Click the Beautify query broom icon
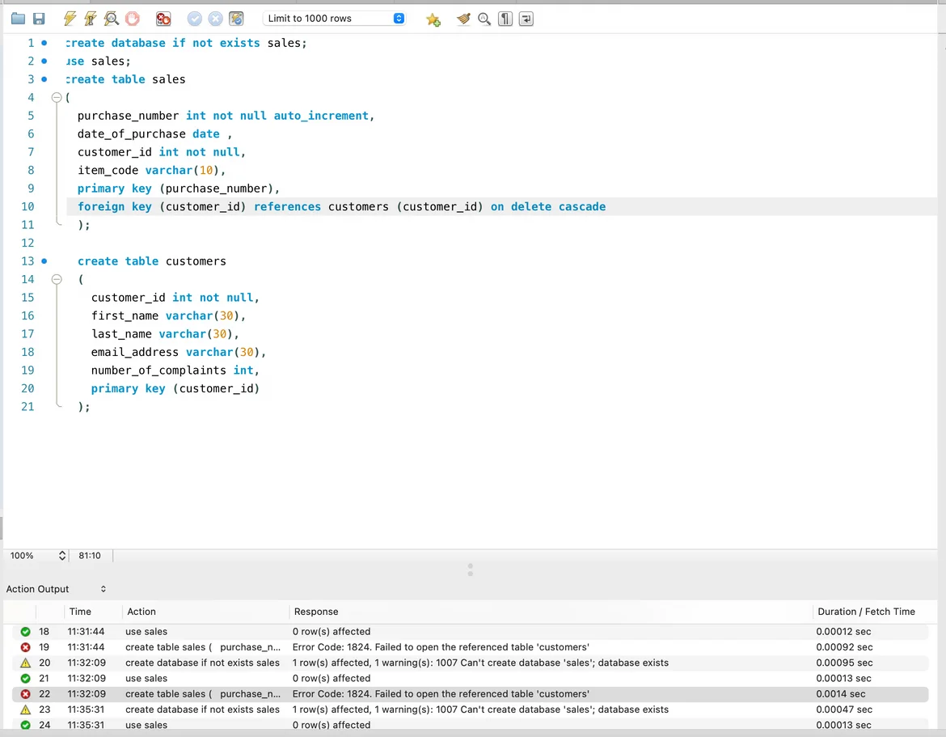946x737 pixels. tap(463, 19)
